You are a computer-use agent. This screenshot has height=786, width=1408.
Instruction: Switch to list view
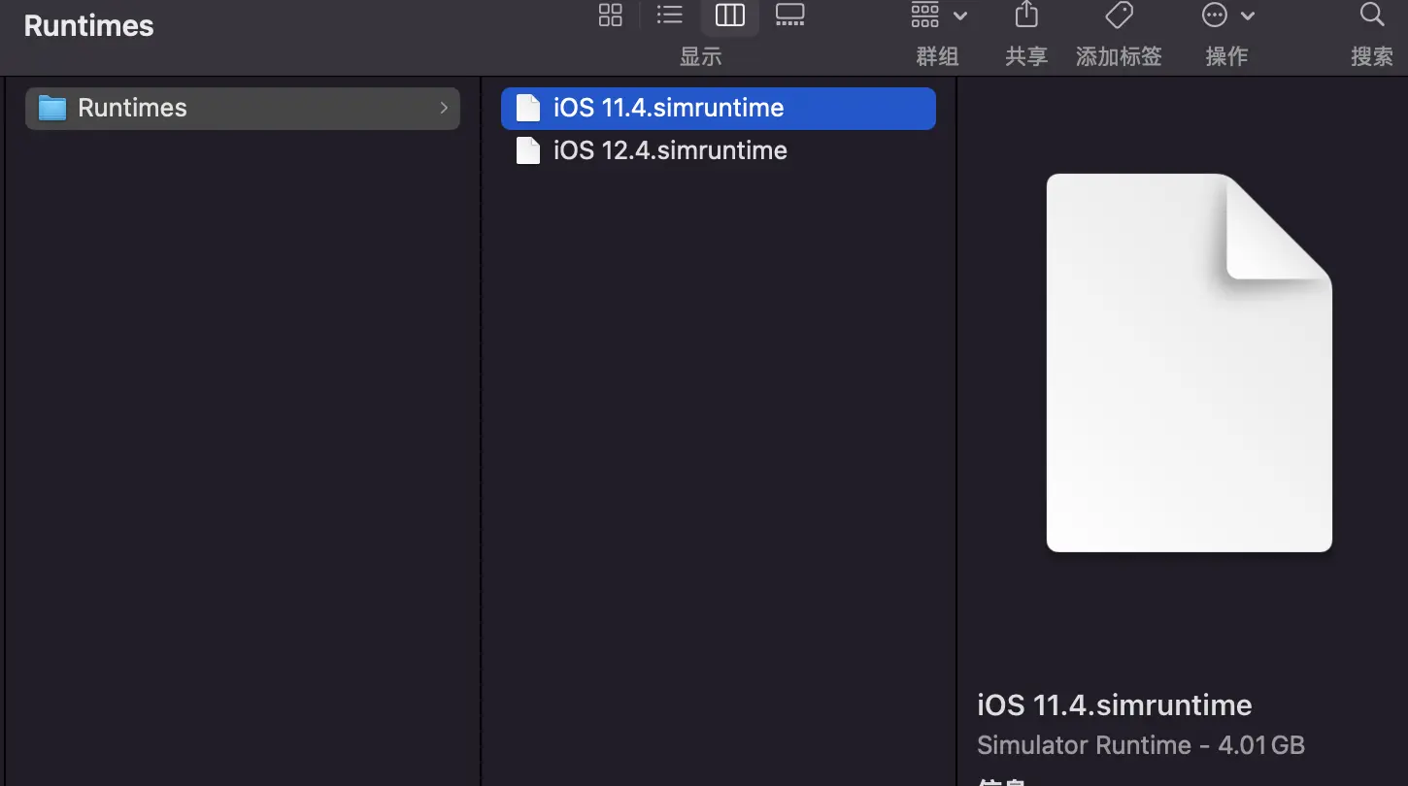coord(670,15)
